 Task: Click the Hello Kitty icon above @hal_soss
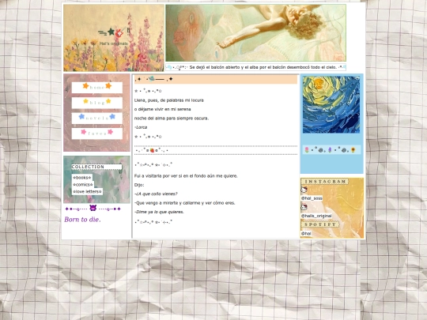304,190
